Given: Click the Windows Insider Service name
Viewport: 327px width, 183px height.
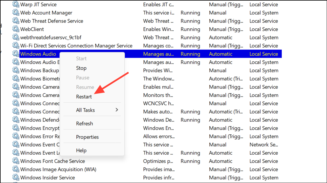Looking at the screenshot, I should pos(47,178).
